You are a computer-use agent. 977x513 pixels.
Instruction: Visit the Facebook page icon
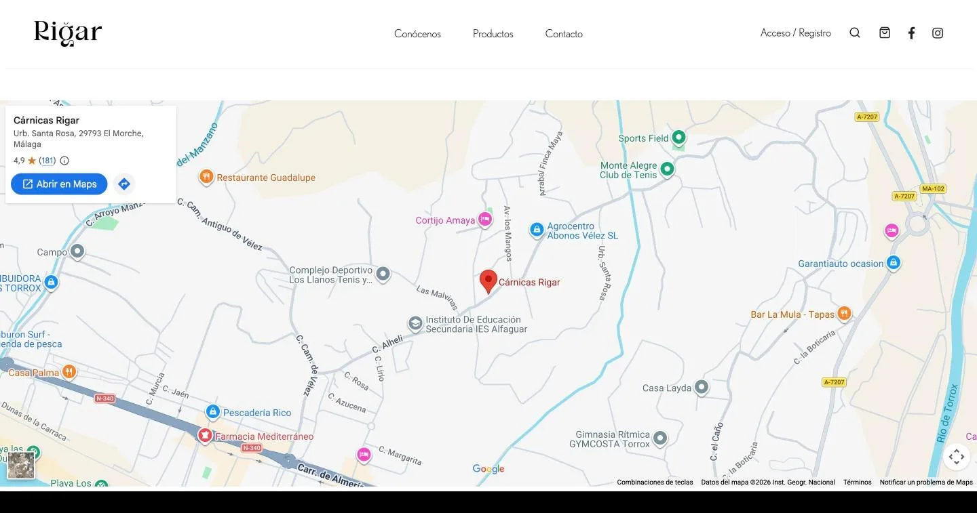tap(912, 33)
